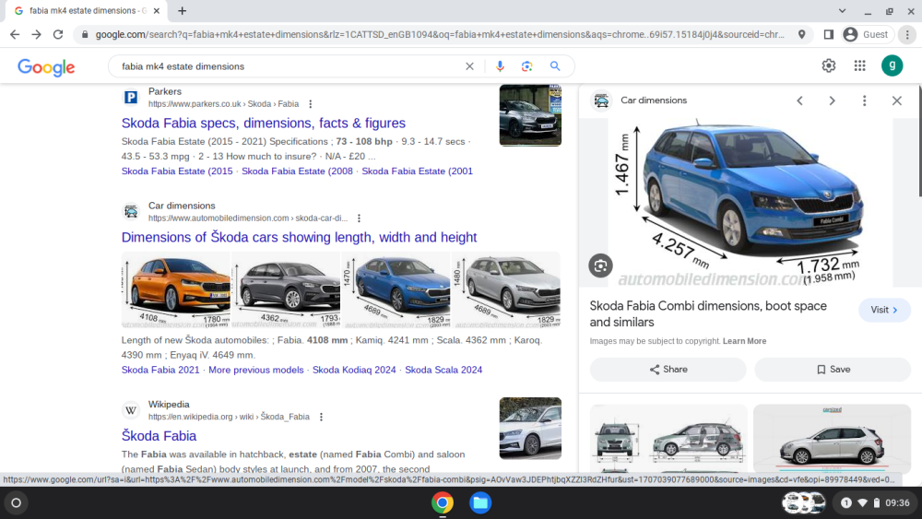The image size is (922, 519).
Task: Open Google search settings gear
Action: pyautogui.click(x=829, y=65)
